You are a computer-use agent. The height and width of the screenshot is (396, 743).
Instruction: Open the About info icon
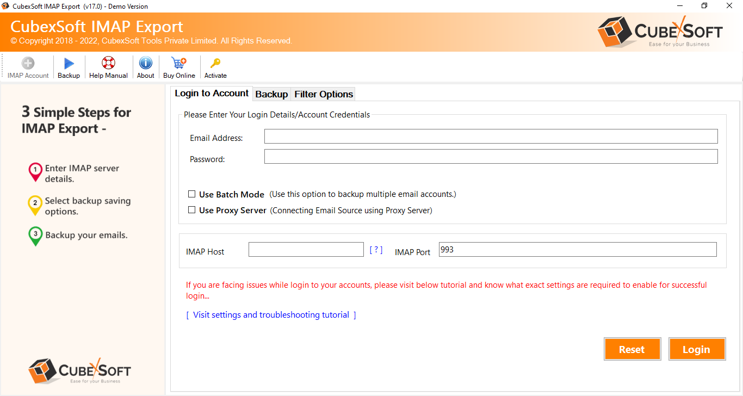pyautogui.click(x=145, y=64)
